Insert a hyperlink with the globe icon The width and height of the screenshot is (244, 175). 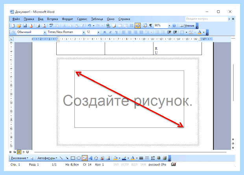pos(108,26)
